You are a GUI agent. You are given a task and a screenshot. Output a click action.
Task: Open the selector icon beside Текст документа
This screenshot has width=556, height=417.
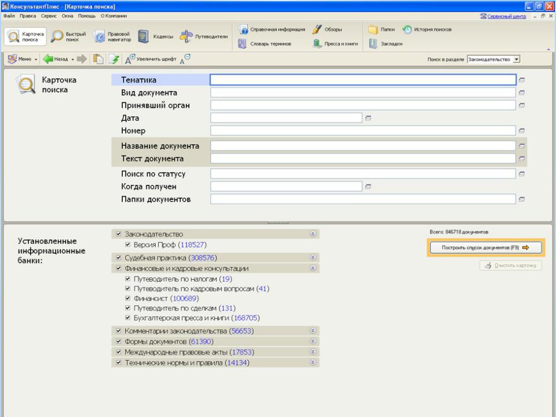coord(522,159)
